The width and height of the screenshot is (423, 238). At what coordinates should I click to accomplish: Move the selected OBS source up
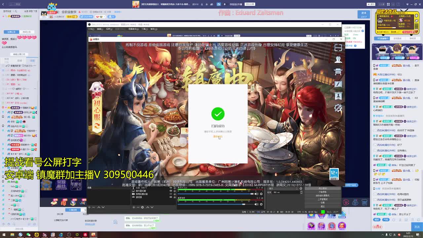(x=147, y=207)
